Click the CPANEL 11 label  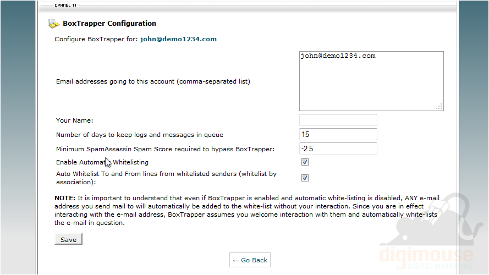coord(65,5)
